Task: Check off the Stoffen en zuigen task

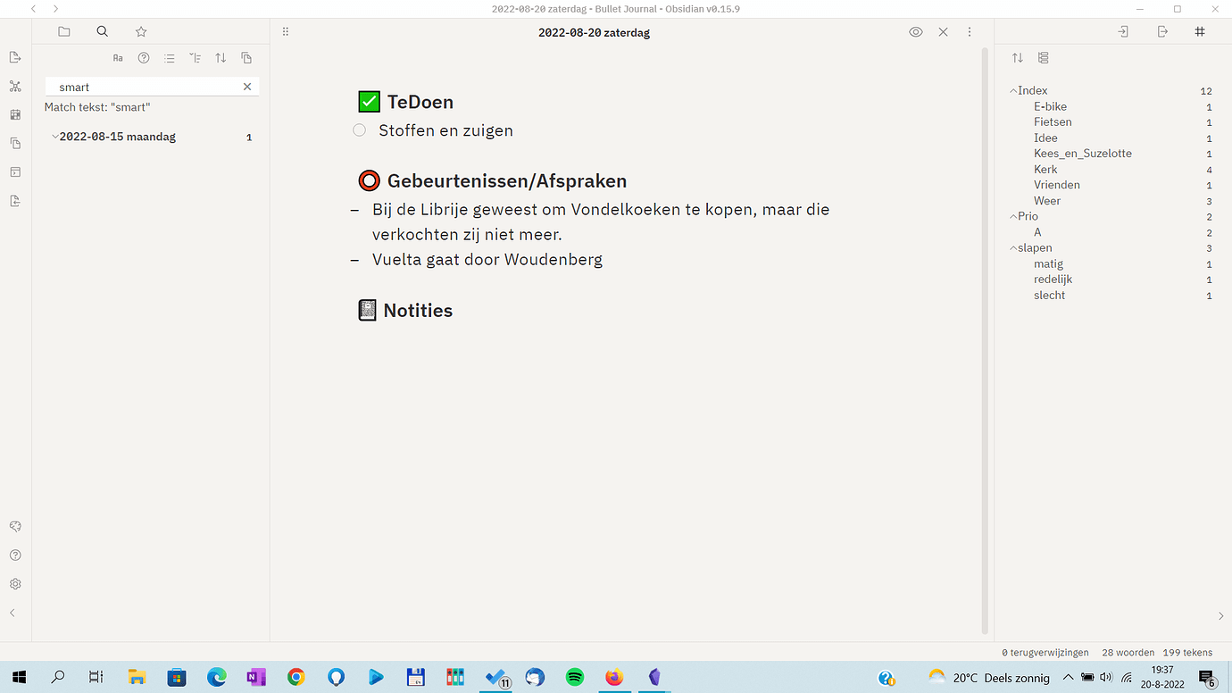Action: [x=359, y=129]
